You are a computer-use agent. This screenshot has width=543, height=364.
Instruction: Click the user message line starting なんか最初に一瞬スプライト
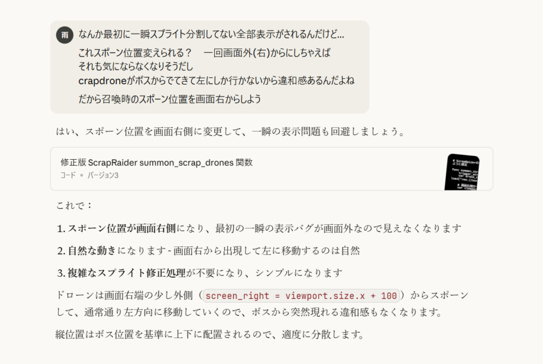[211, 34]
